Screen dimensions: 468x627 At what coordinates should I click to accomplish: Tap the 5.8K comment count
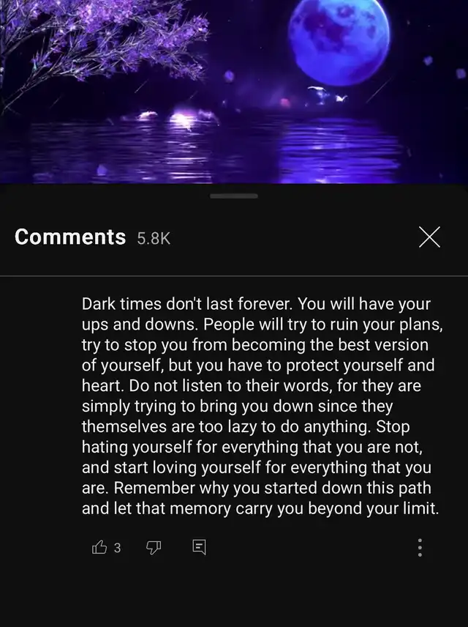tap(154, 238)
